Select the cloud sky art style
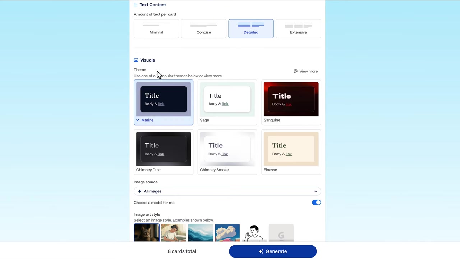This screenshot has width=460, height=259. (x=227, y=232)
